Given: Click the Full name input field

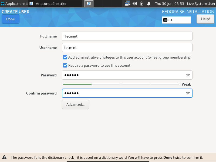Looking at the screenshot, I should coord(127,36).
